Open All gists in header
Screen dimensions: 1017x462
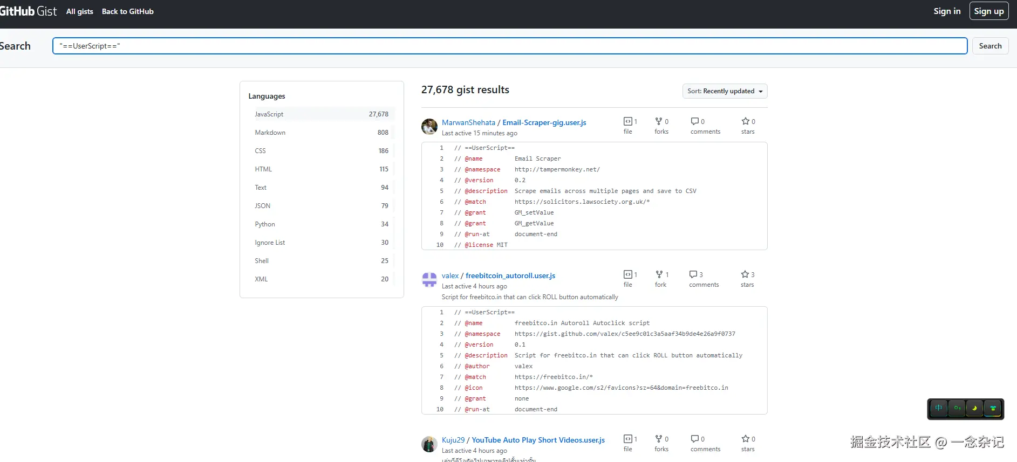click(x=80, y=11)
